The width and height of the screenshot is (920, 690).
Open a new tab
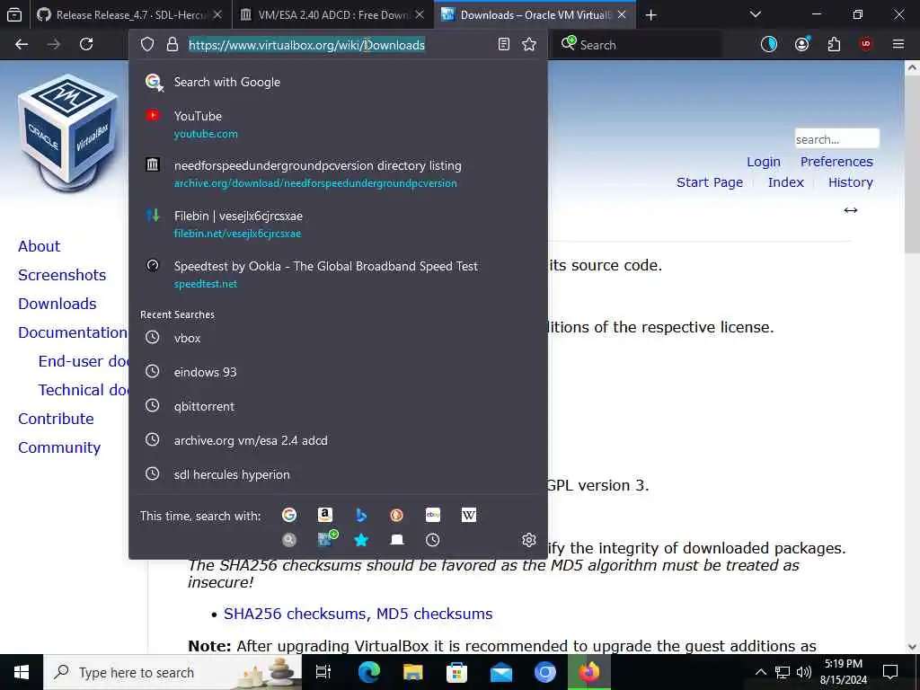tap(650, 15)
